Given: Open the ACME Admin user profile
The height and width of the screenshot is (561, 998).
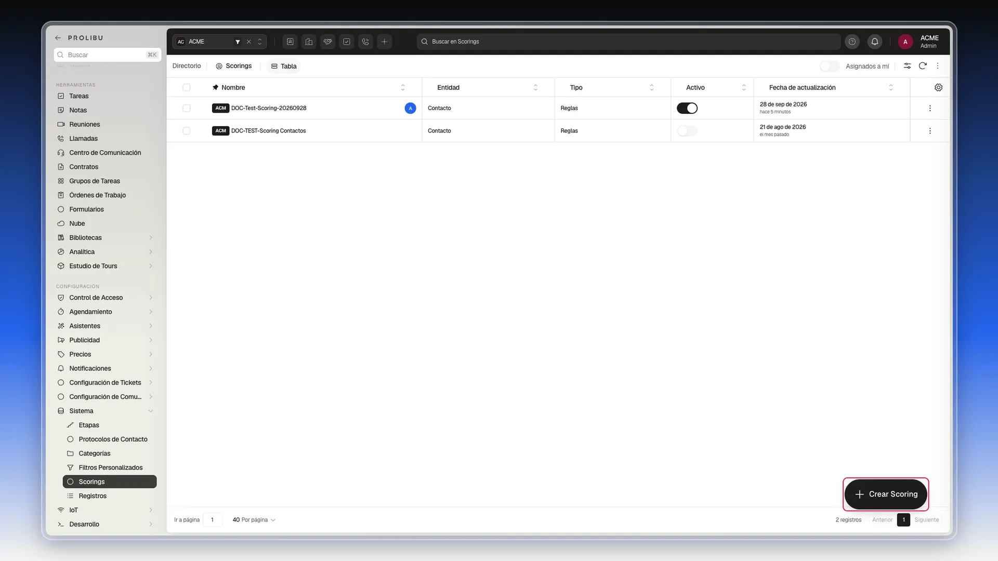Looking at the screenshot, I should click(920, 42).
